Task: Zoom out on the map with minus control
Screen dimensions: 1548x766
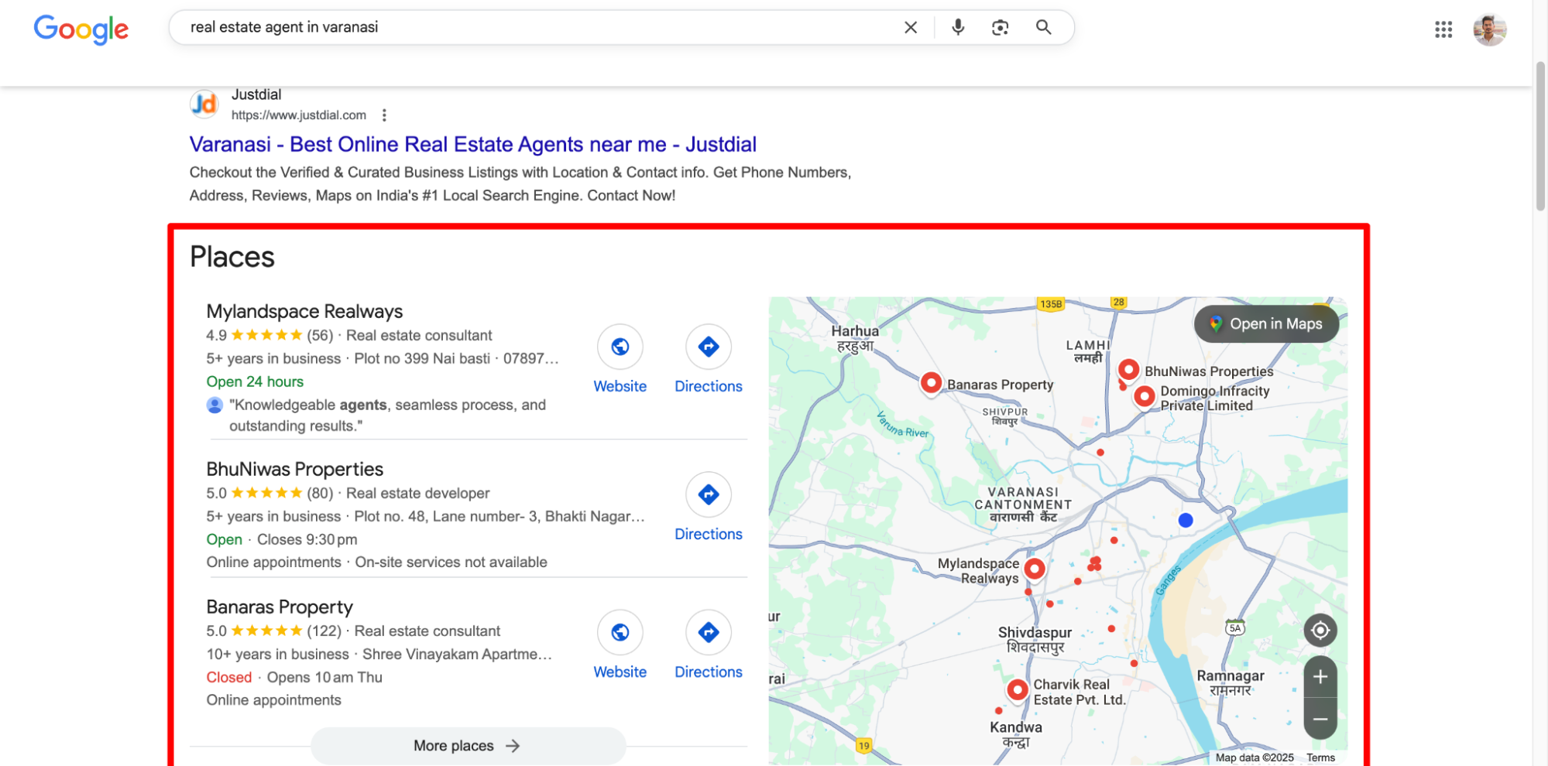Action: (1320, 719)
